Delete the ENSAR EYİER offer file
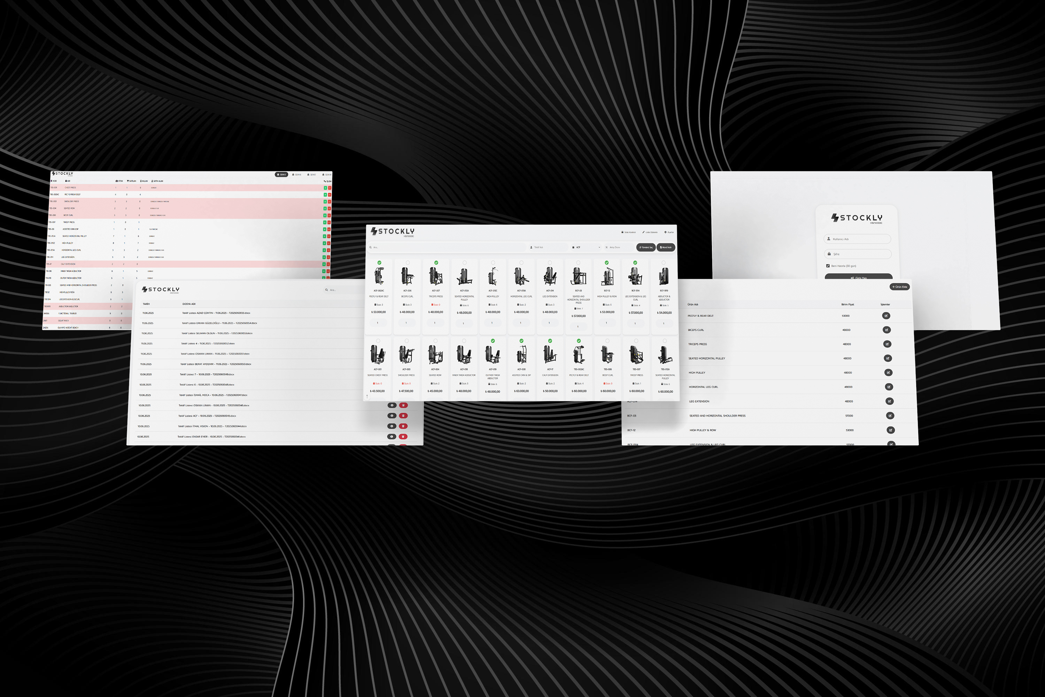Image resolution: width=1045 pixels, height=697 pixels. pyautogui.click(x=403, y=437)
